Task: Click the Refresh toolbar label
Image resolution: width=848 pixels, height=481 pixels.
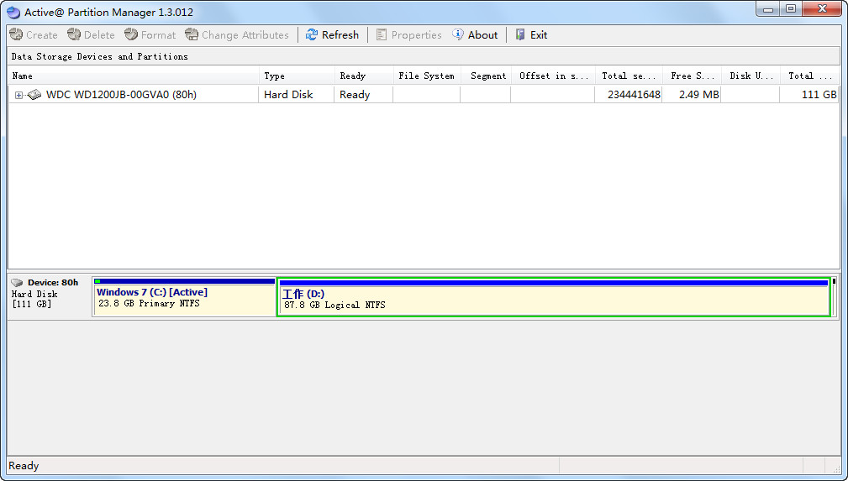Action: pyautogui.click(x=340, y=34)
